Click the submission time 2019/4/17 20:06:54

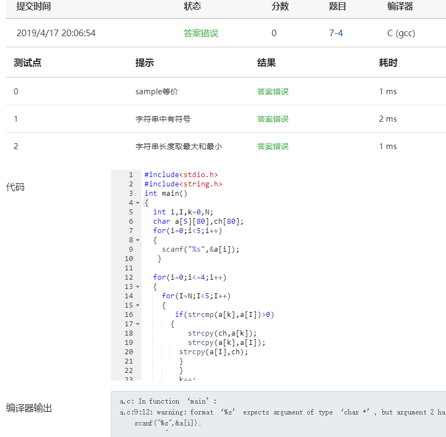56,33
